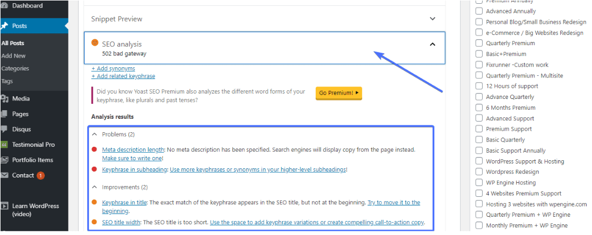Click Use more keyphrases or synonyms link
Viewport: 592px width, 235px height.
(x=258, y=170)
